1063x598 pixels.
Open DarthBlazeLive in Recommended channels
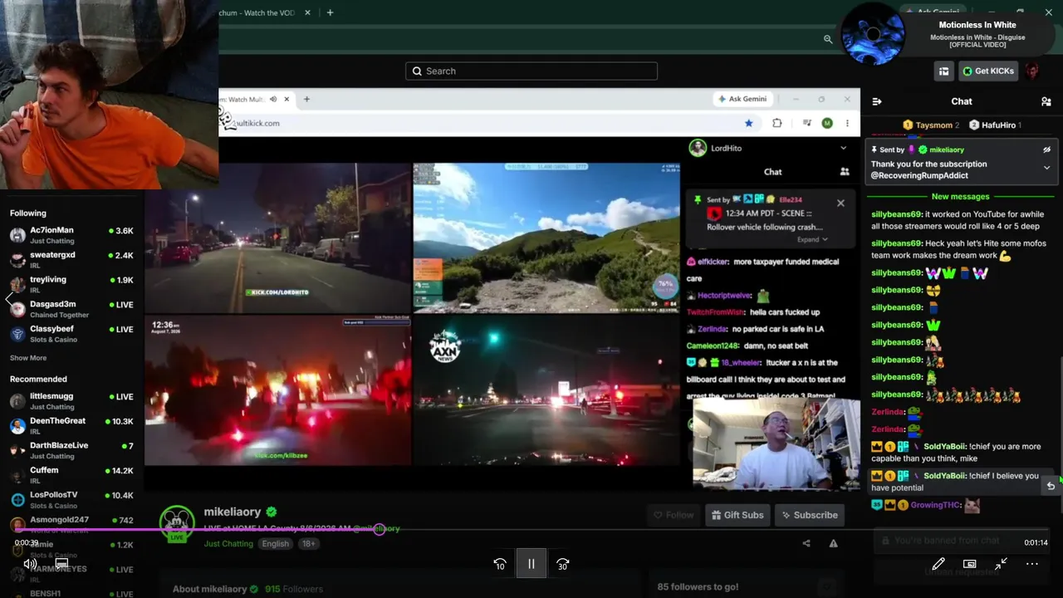pyautogui.click(x=71, y=450)
